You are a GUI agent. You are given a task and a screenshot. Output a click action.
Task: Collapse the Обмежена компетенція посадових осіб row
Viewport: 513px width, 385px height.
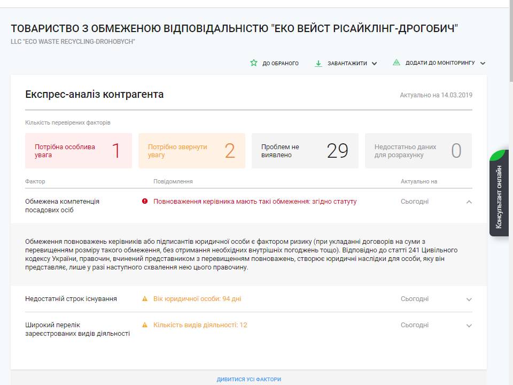tap(469, 202)
